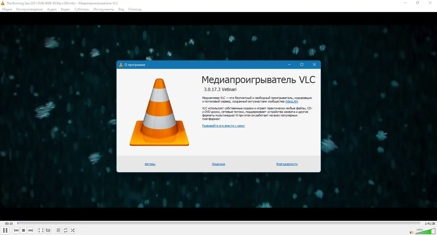Open the Аудио menu
Image resolution: width=437 pixels, height=235 pixels.
point(52,9)
